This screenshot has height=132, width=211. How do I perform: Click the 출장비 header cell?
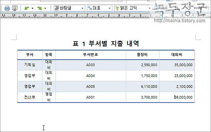click(x=142, y=55)
